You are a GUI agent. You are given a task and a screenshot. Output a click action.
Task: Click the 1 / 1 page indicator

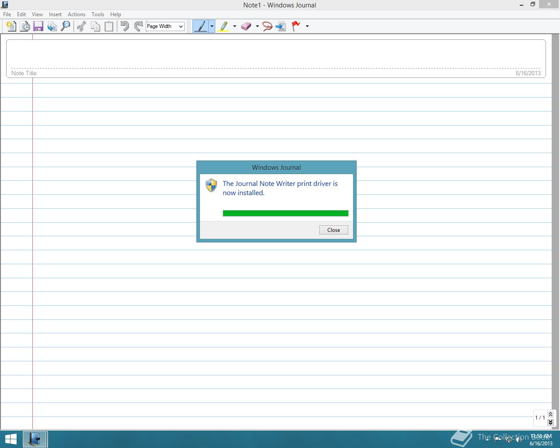[540, 417]
